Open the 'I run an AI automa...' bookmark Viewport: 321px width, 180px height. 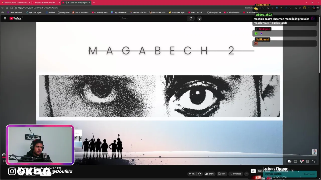pos(81,12)
